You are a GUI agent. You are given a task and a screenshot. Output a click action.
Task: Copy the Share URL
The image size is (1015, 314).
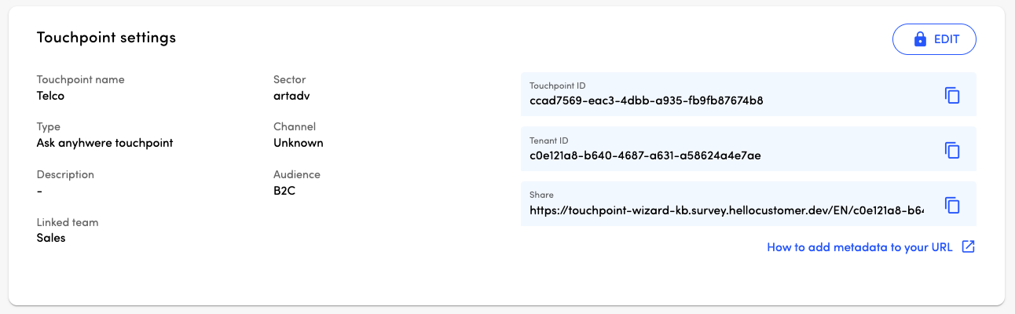tap(952, 205)
